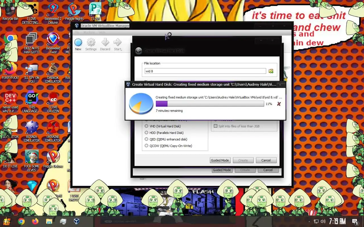
Task: Open the File menu in VirtualBox Manager
Action: coord(77,33)
